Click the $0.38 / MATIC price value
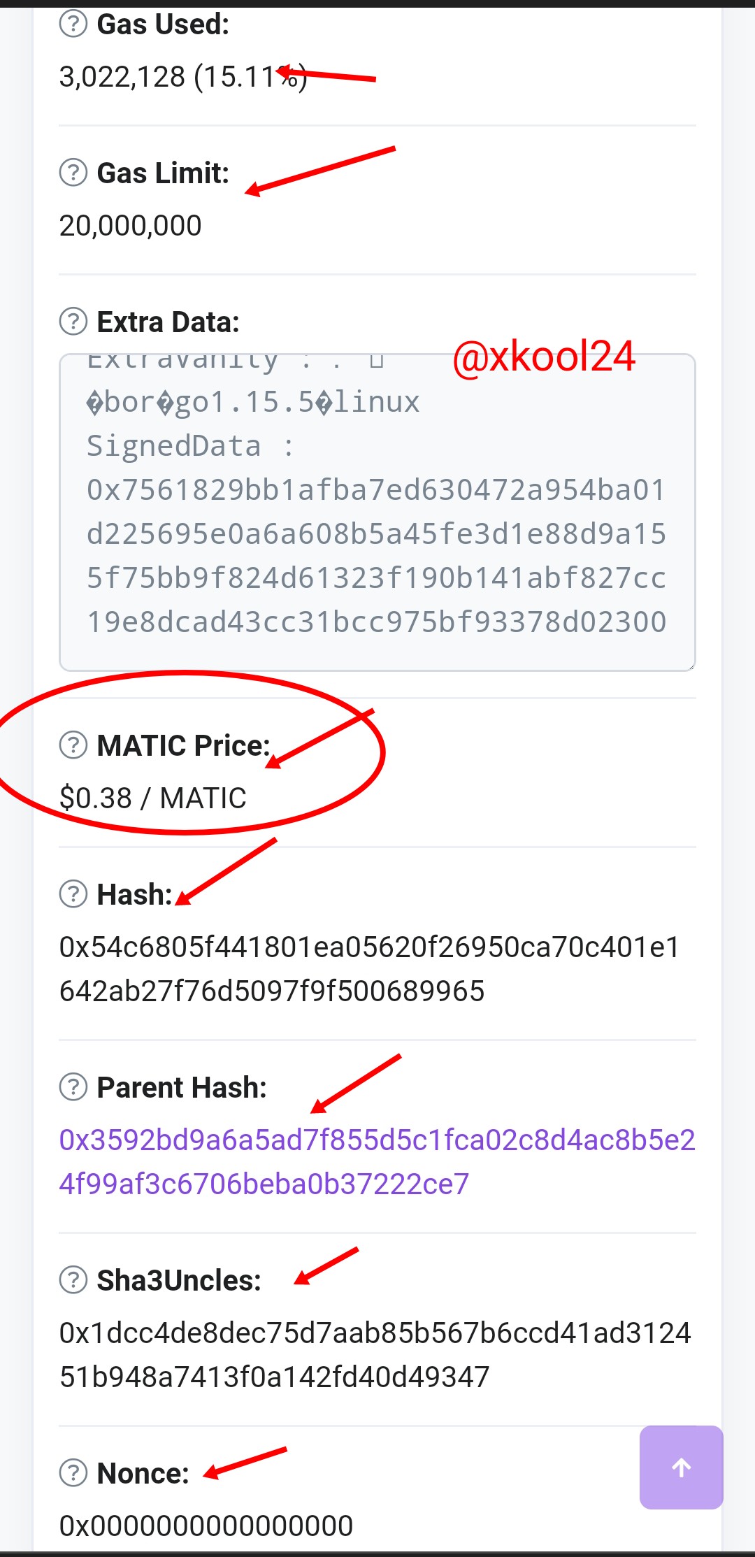 pyautogui.click(x=153, y=798)
